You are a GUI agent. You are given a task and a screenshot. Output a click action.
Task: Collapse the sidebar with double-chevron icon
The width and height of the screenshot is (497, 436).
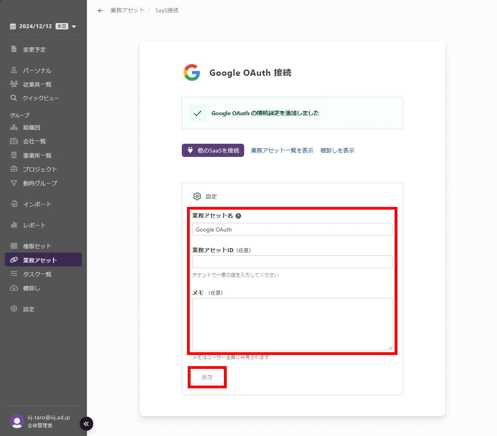coord(86,424)
